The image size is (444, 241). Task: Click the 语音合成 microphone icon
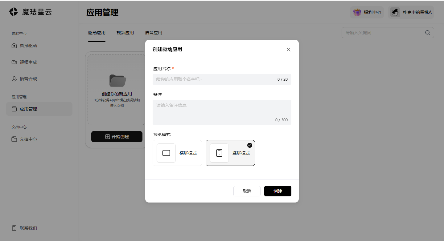pyautogui.click(x=14, y=79)
